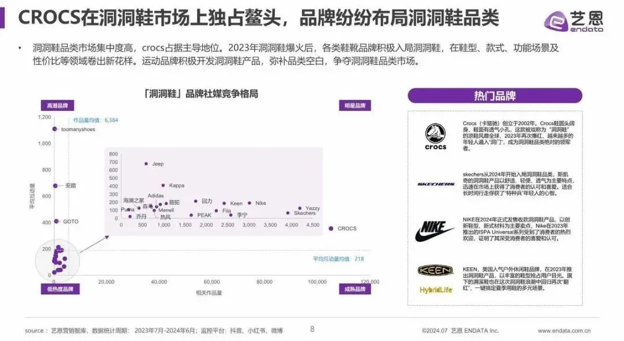Click the 相关作品量 x-axis title
Viewport: 624px width, 341px height.
(x=209, y=293)
